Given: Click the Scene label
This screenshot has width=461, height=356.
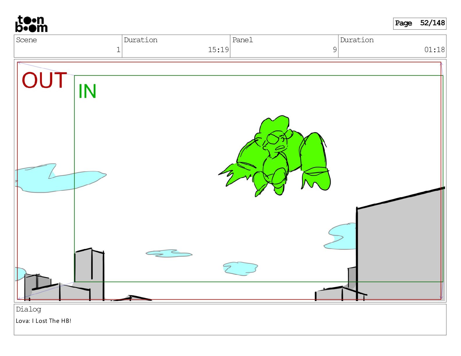Looking at the screenshot, I should (26, 40).
